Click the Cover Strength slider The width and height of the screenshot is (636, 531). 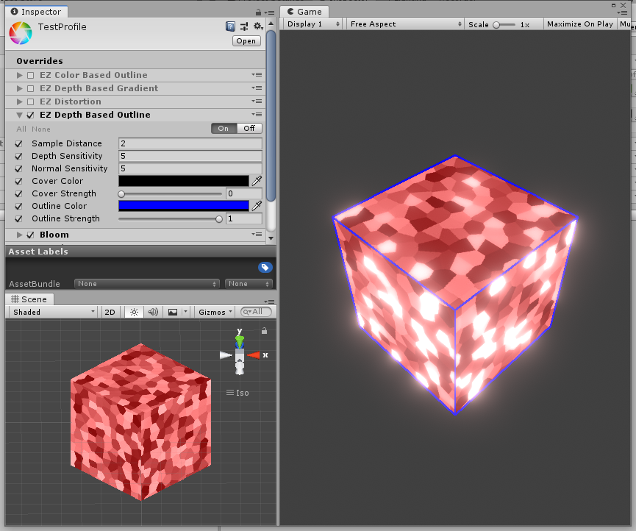[x=171, y=193]
